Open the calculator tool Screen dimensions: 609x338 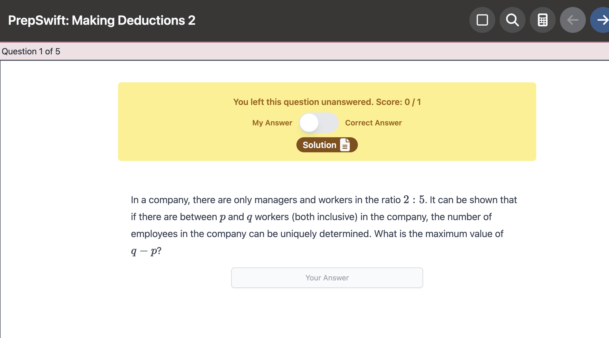coord(542,20)
